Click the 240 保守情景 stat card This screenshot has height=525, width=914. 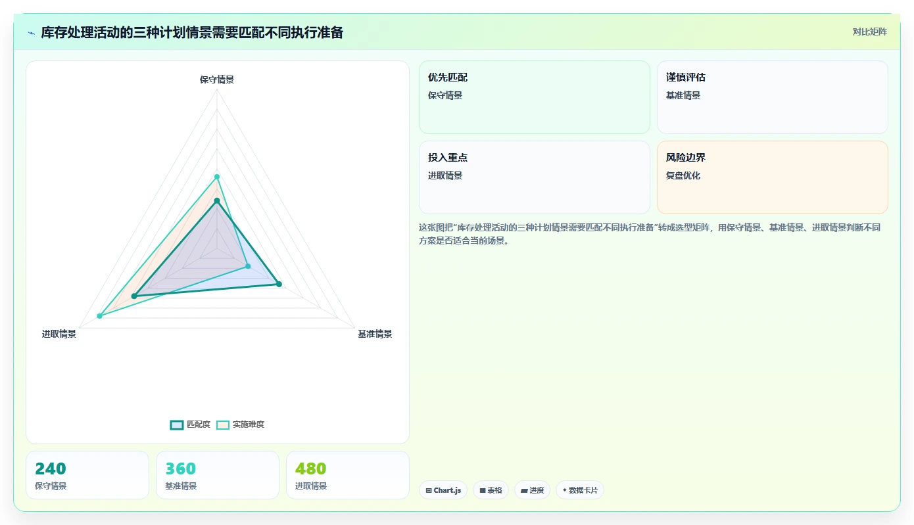(87, 475)
